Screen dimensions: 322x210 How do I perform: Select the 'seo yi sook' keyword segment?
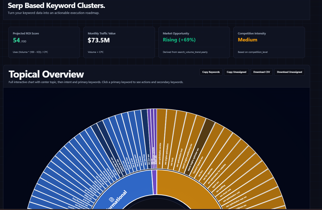[x=126, y=143]
